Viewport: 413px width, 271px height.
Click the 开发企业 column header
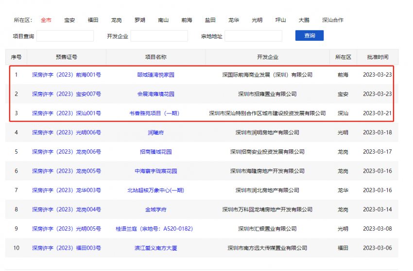pos(267,57)
